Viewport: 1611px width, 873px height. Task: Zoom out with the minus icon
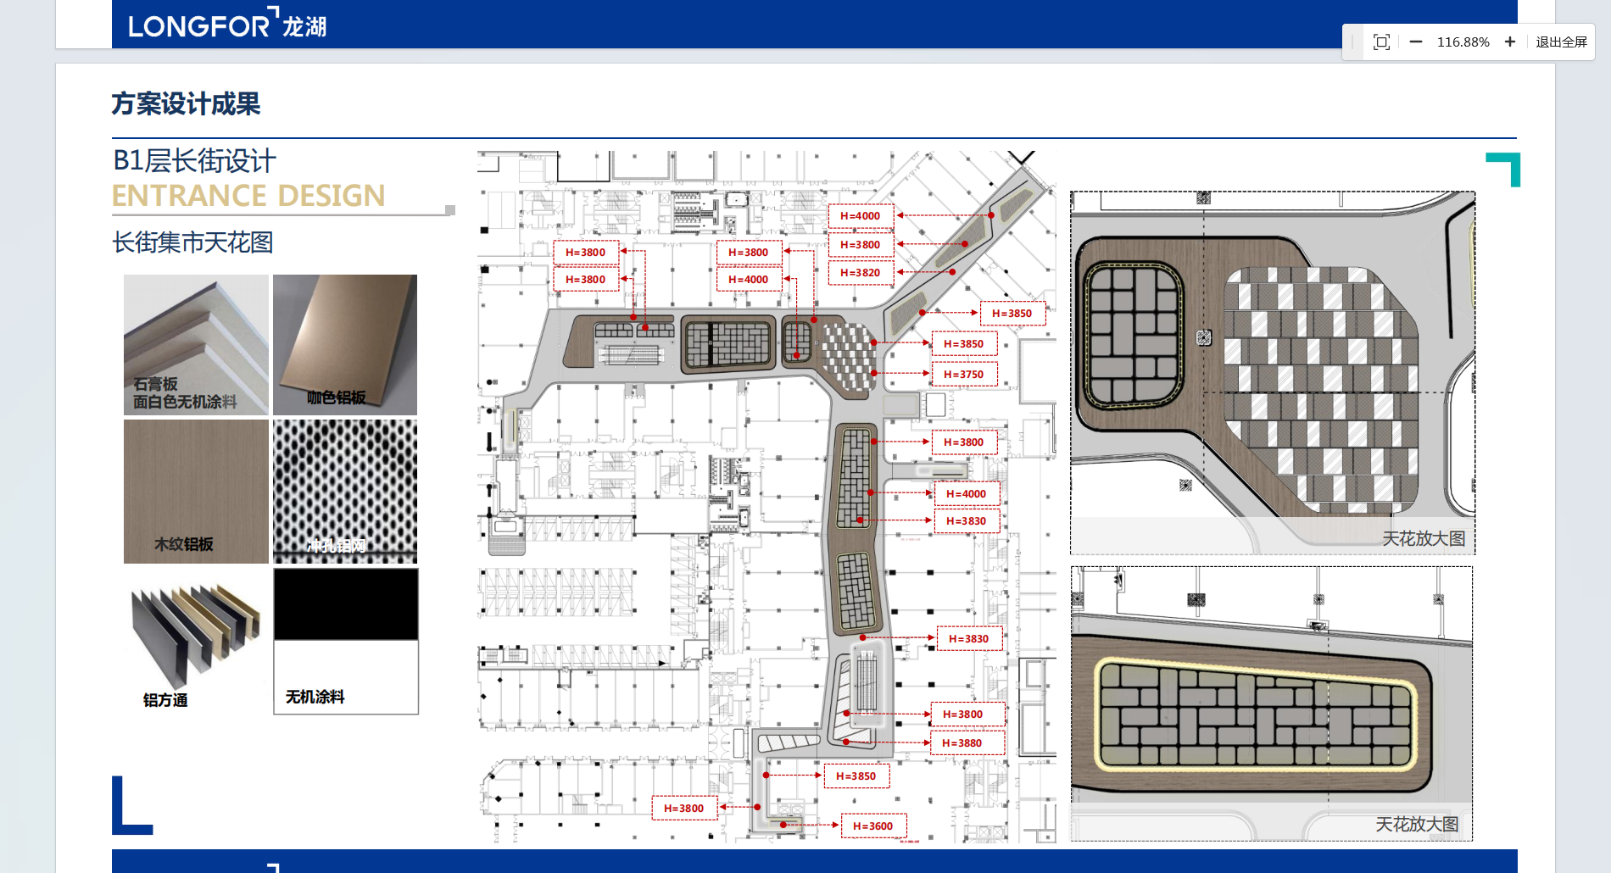[1416, 42]
